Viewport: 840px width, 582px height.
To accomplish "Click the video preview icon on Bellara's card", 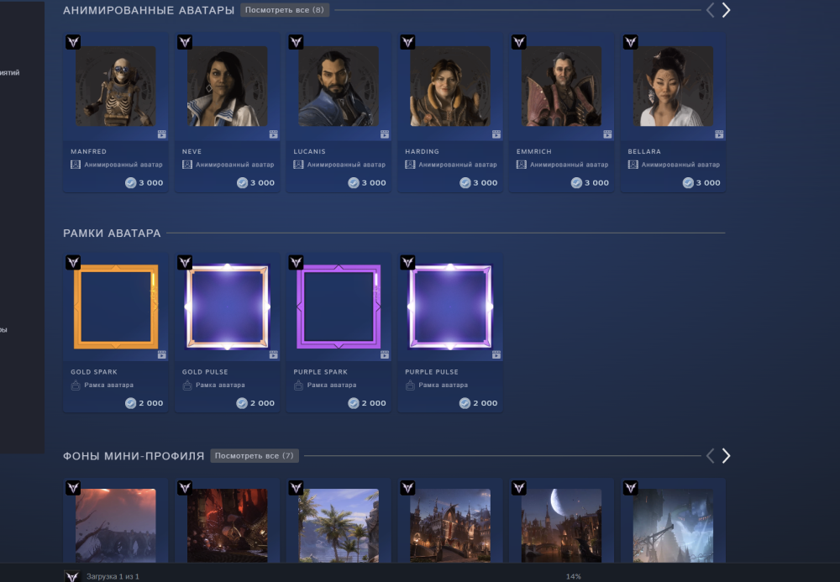I will point(717,134).
